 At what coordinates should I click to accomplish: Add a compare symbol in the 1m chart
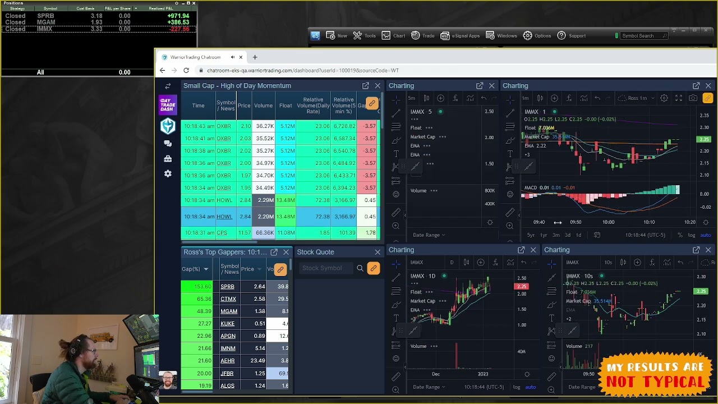[554, 98]
